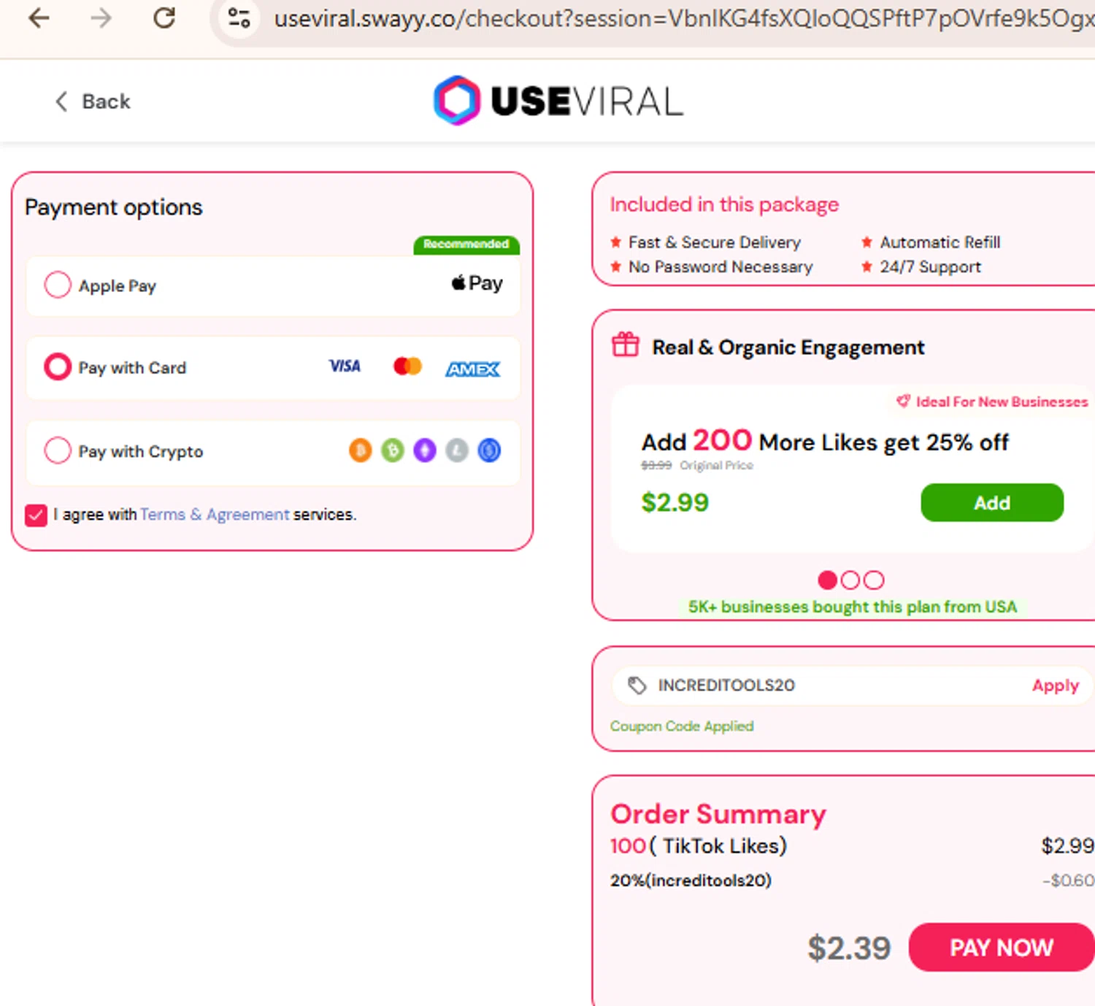This screenshot has height=1006, width=1095.
Task: Open Terms & Agreement link
Action: [215, 515]
